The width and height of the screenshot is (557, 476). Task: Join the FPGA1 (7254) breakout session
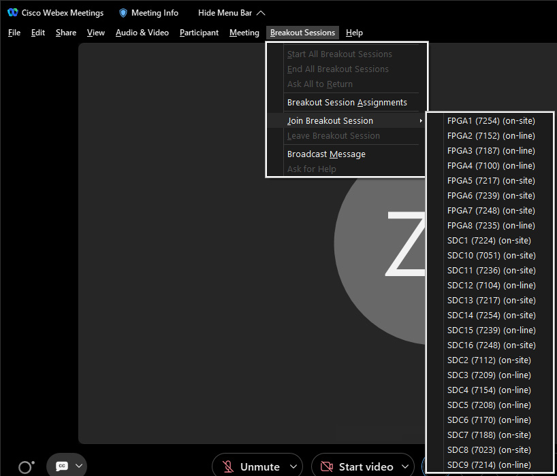tap(491, 121)
